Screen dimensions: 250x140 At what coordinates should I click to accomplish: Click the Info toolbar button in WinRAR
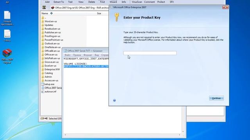coord(124,2)
